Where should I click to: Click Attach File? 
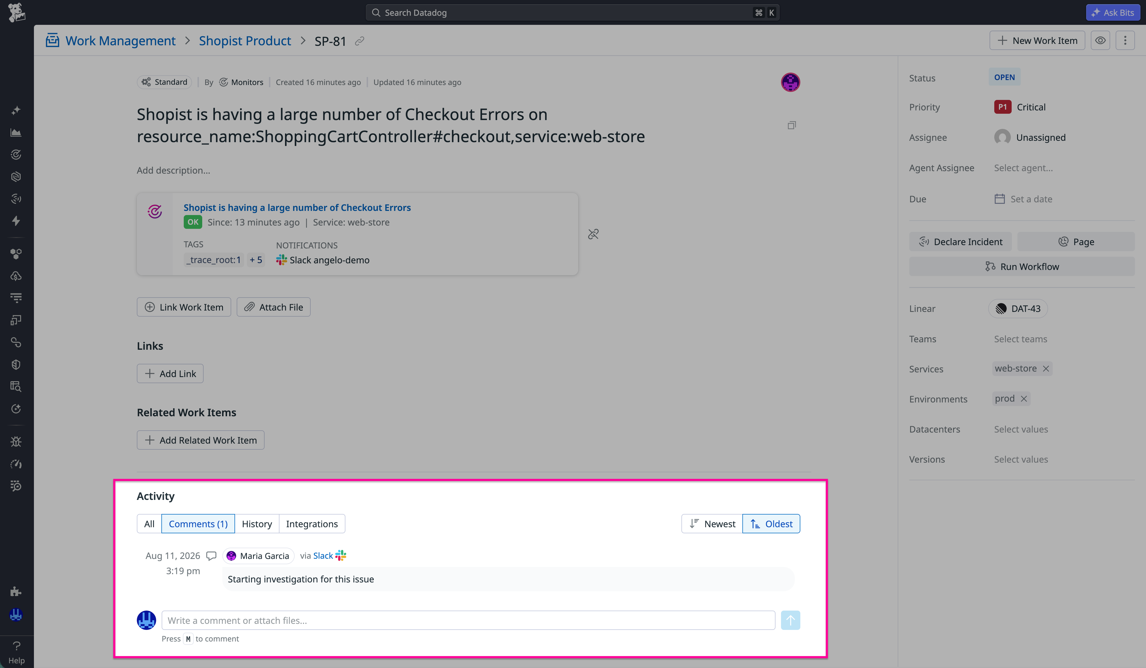273,307
